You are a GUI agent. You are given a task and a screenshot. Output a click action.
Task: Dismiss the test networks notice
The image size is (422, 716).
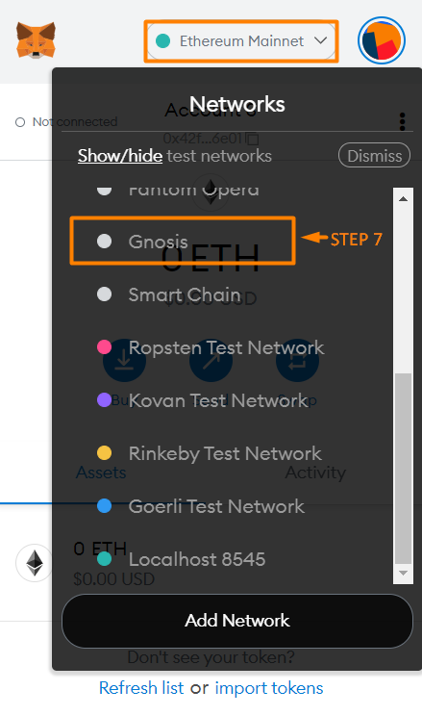(x=374, y=156)
